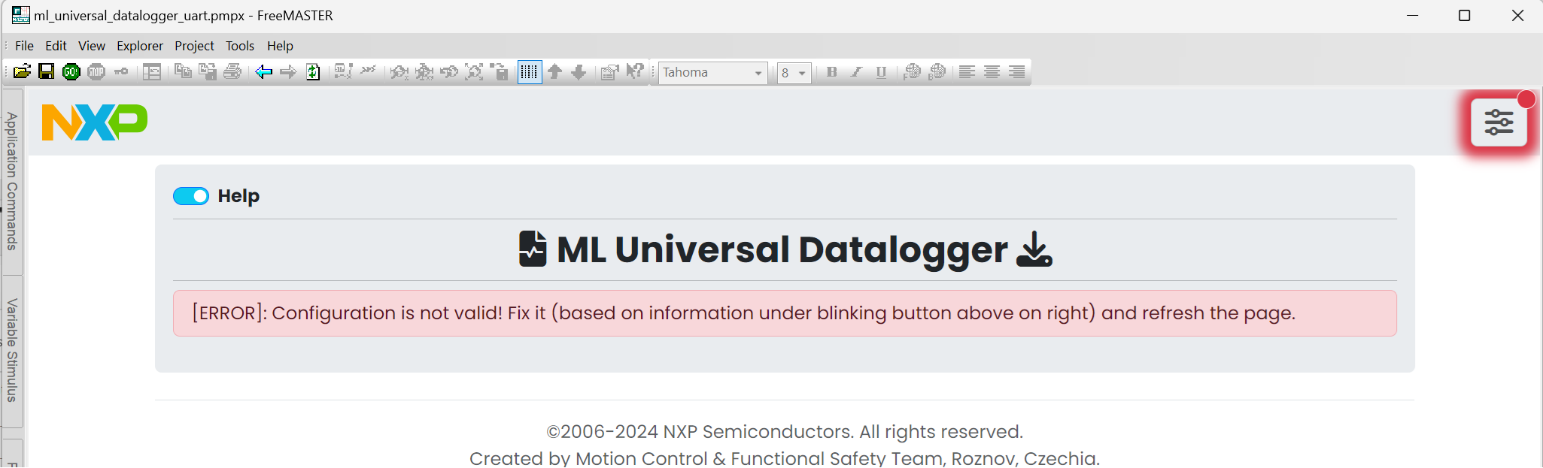
Task: Click the ML Universal Datalogger heading
Action: pos(785,249)
